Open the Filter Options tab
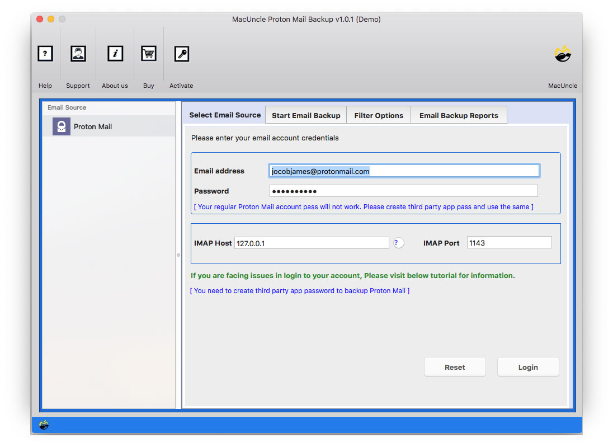The image size is (613, 447). coord(379,115)
